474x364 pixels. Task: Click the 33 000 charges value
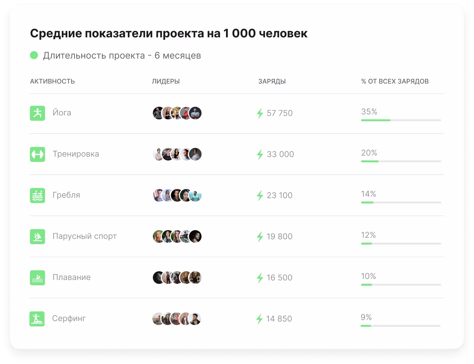[x=280, y=154]
